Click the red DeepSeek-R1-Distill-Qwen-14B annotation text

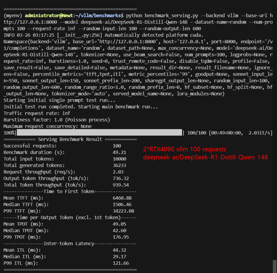coord(205,157)
